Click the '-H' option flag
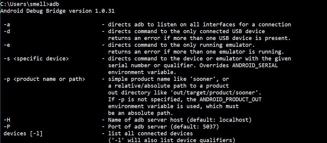The image size is (327, 143). coord(7,120)
